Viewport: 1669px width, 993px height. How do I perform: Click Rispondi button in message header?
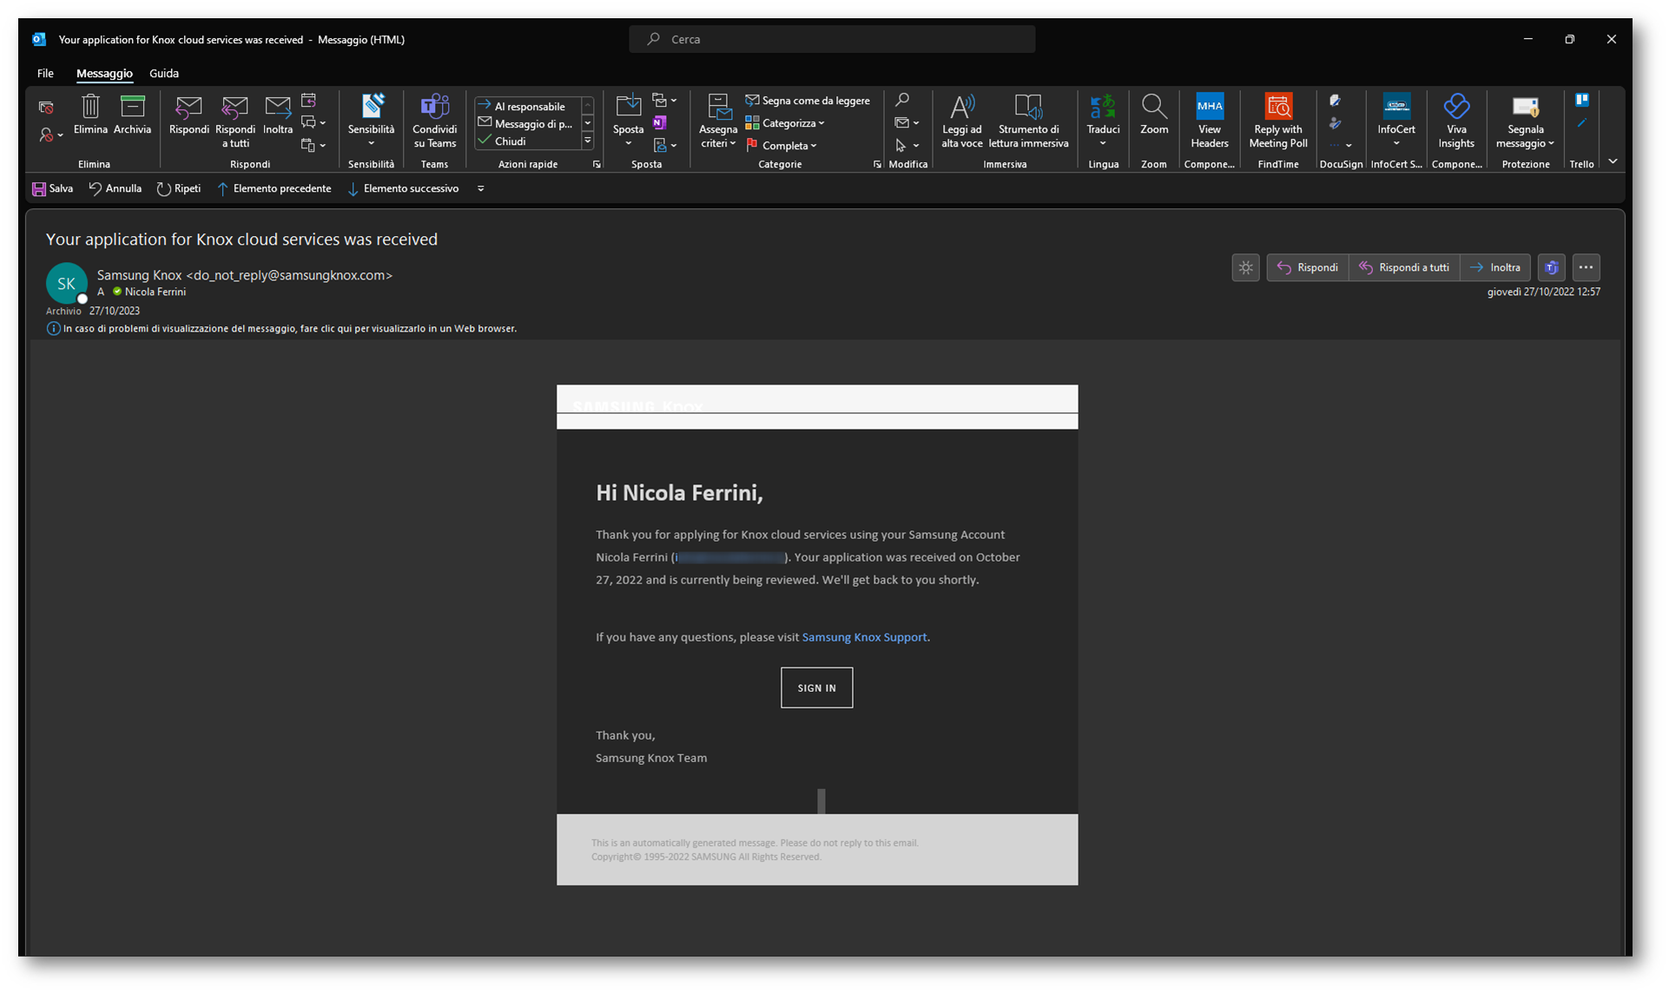[1308, 267]
